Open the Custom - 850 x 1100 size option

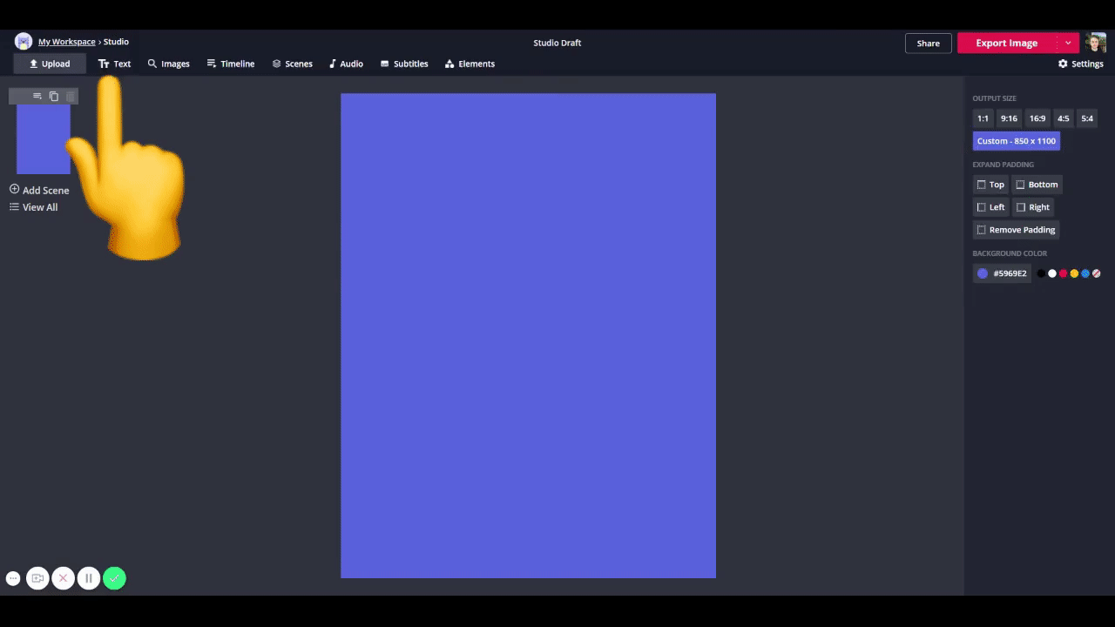(1016, 141)
